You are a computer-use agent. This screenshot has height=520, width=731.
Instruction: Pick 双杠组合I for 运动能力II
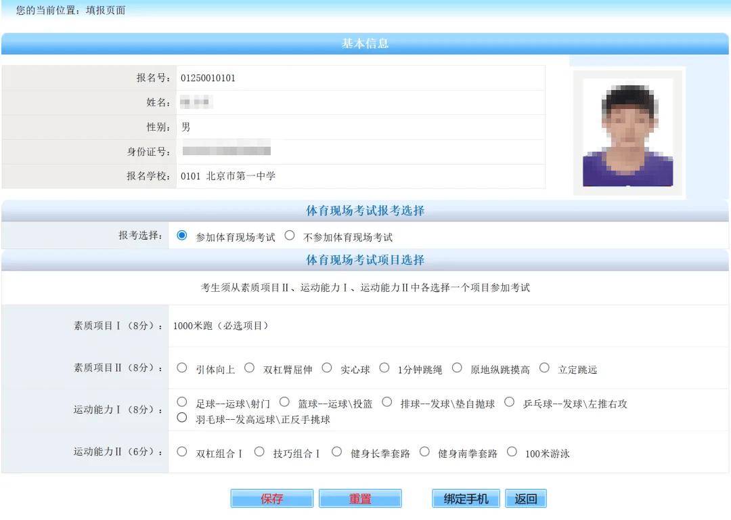[181, 451]
